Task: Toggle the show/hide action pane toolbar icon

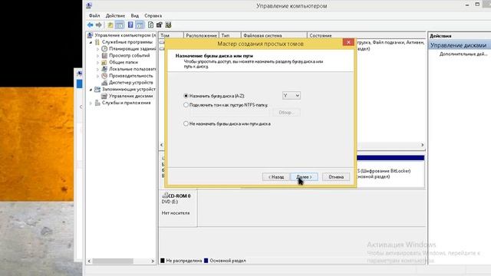Action: pos(140,25)
